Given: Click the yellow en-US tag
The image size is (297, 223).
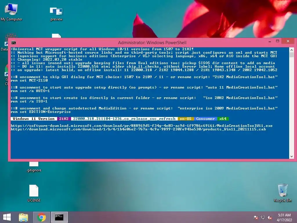Looking at the screenshot, I should tap(186, 119).
